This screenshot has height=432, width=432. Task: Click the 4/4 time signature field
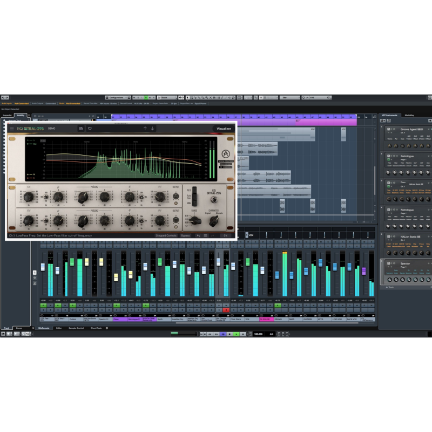click(x=272, y=334)
